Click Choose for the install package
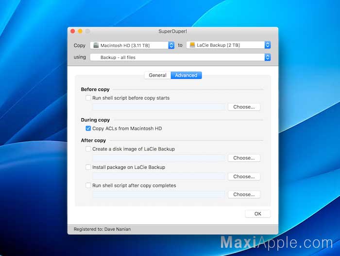The image size is (340, 256). click(x=244, y=177)
